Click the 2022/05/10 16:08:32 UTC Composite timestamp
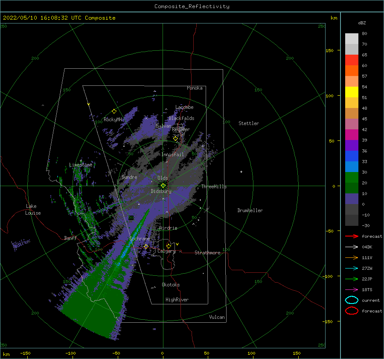 pos(59,18)
